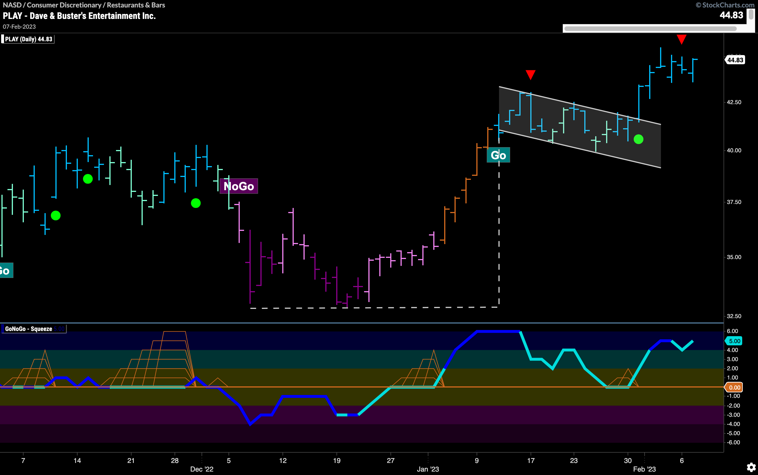Screen dimensions: 758x475
Task: Click the red triangle above the January 17 bar
Action: (x=530, y=75)
